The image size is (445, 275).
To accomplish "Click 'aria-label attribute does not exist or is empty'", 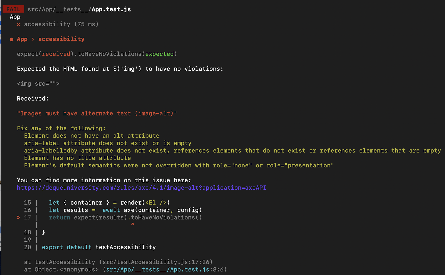I will pos(108,143).
